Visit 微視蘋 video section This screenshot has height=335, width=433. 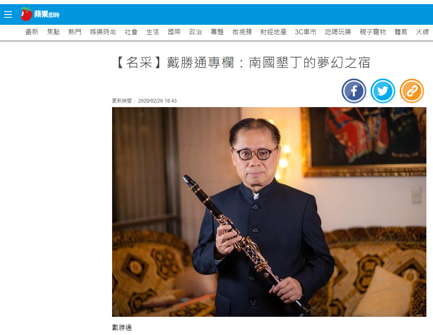coord(242,32)
